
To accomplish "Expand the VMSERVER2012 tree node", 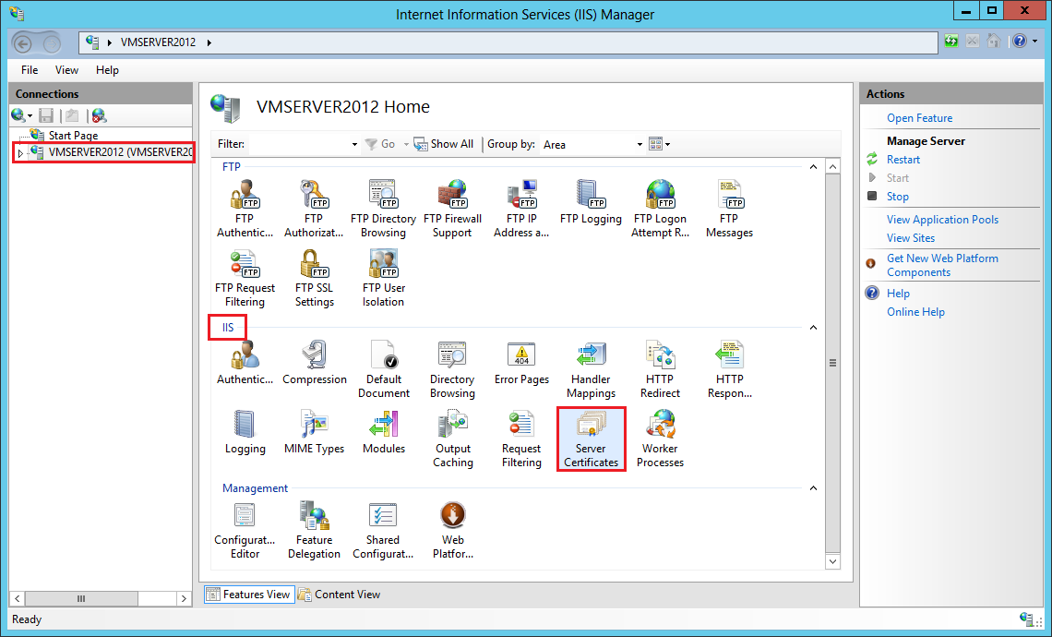I will click(x=20, y=153).
